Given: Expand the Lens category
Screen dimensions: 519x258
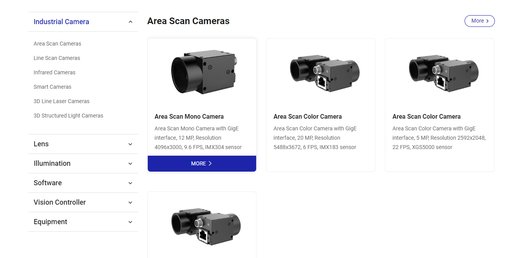Looking at the screenshot, I should click(x=83, y=144).
